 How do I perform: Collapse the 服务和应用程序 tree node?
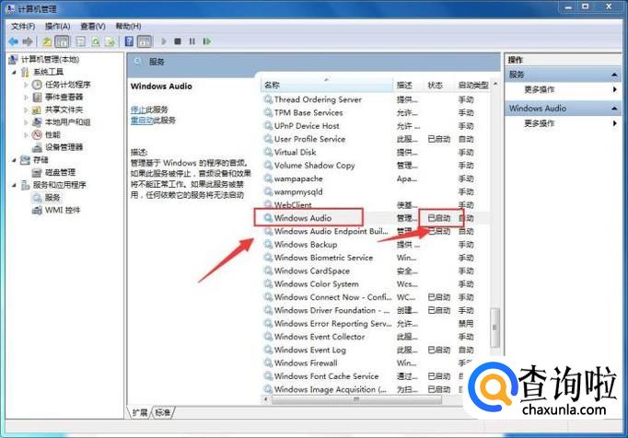tap(15, 185)
